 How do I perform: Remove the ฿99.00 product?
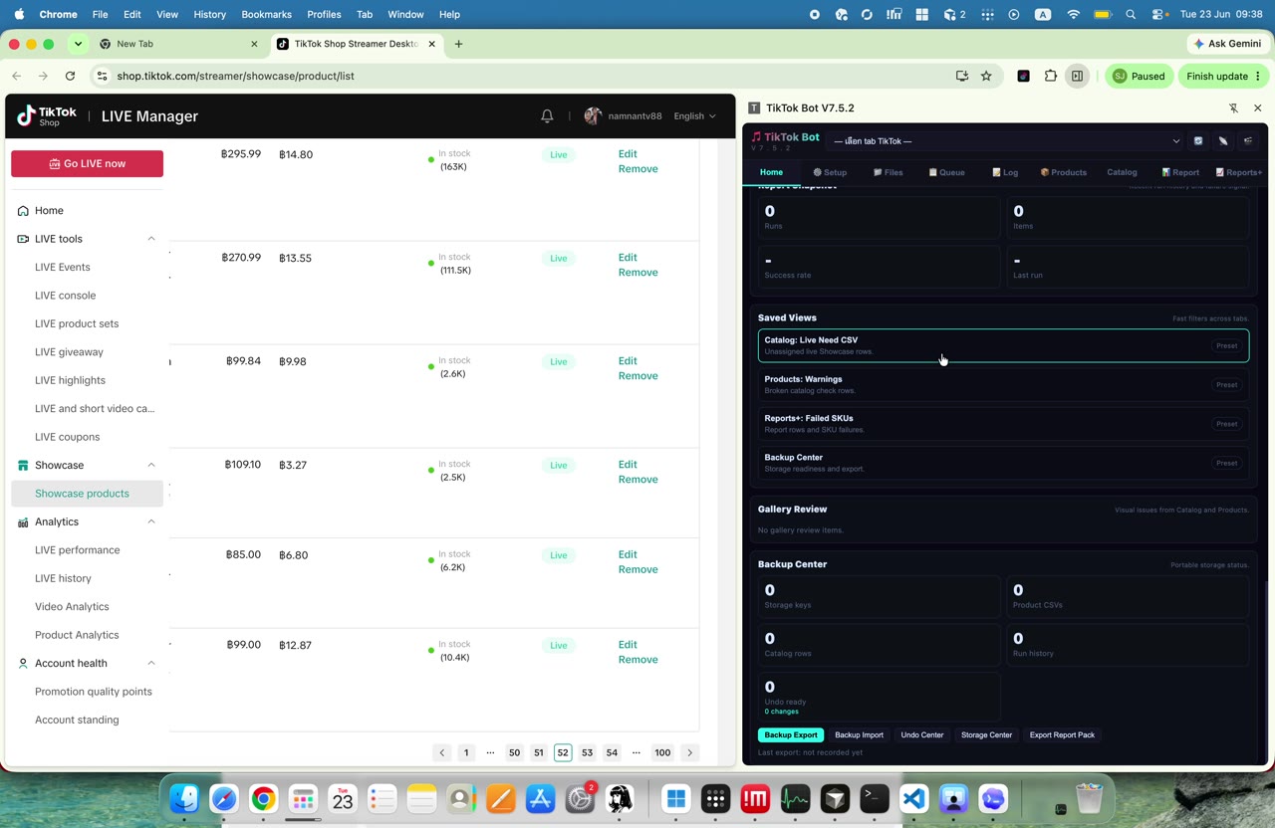(x=637, y=660)
